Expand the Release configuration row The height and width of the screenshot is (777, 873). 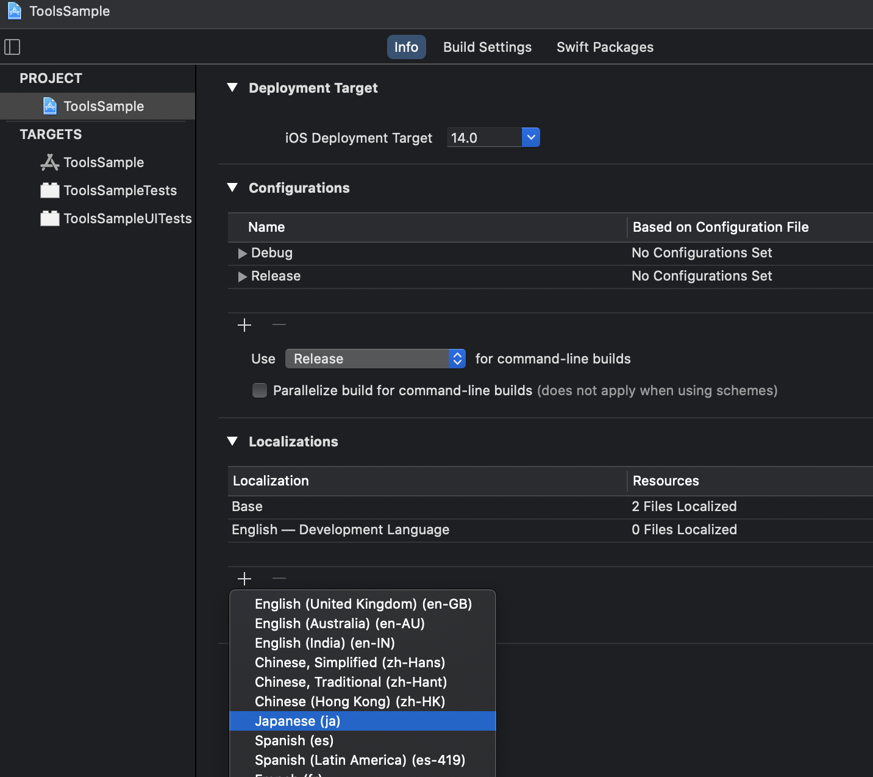[243, 276]
